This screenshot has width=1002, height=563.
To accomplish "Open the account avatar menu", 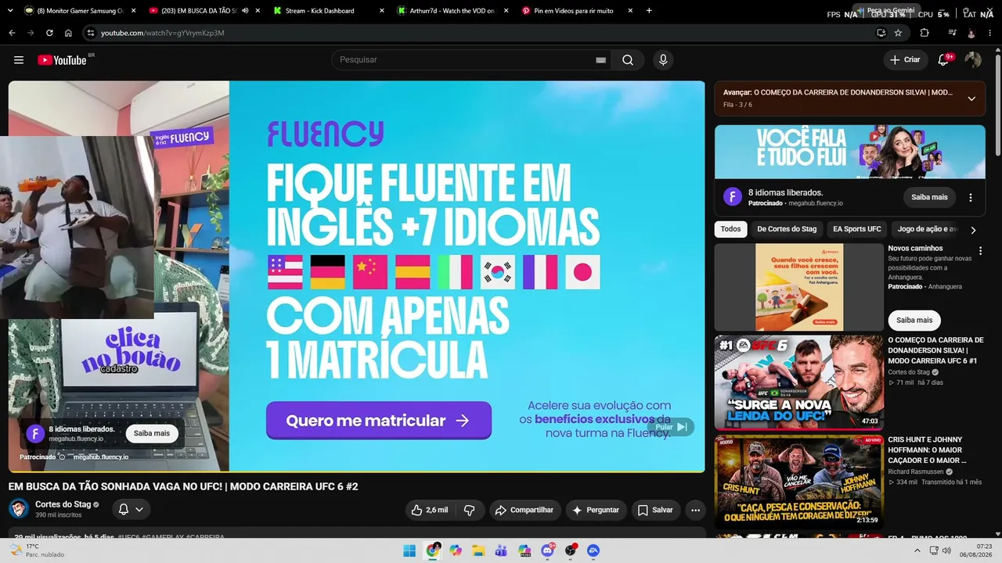I will point(973,60).
